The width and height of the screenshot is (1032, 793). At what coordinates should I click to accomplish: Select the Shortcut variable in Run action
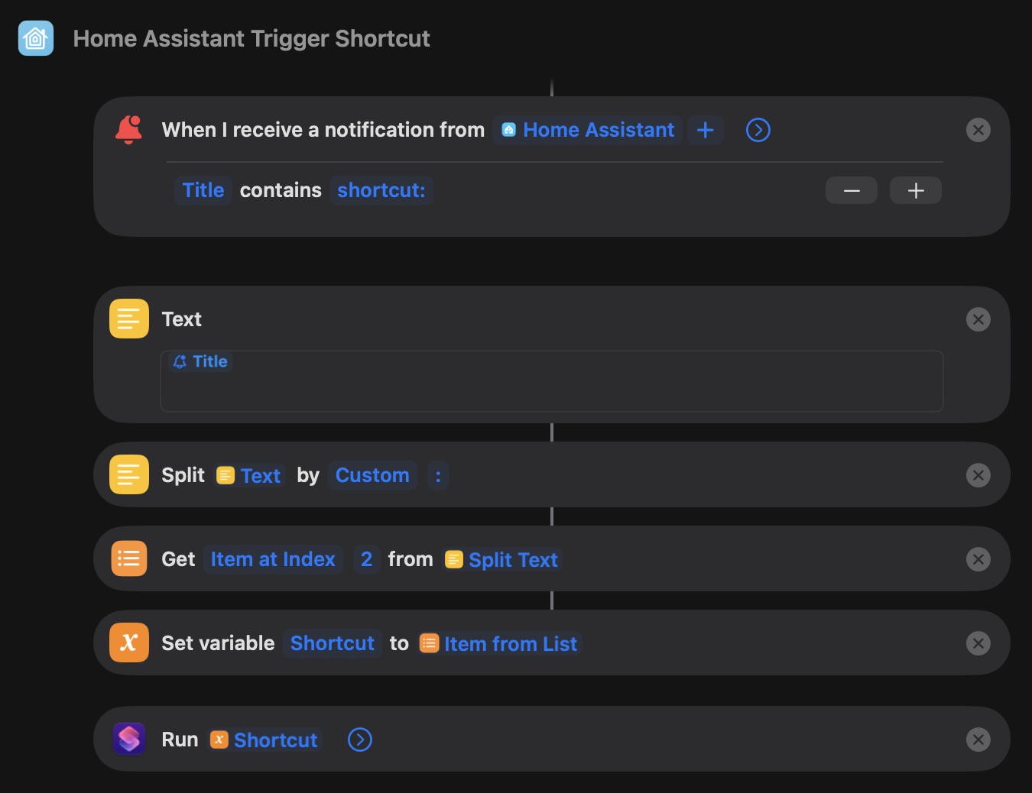(x=264, y=740)
